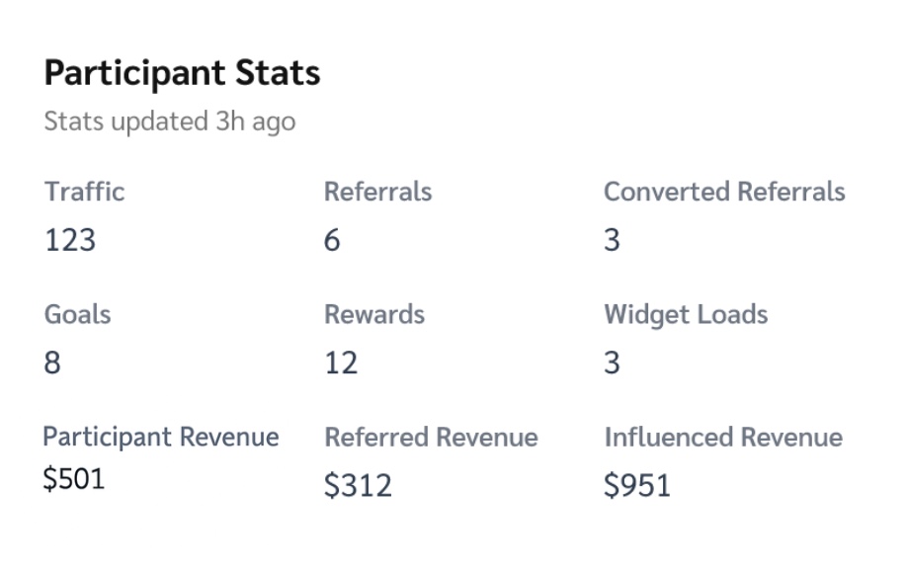
Task: Select the Referrals stat label
Action: (377, 192)
